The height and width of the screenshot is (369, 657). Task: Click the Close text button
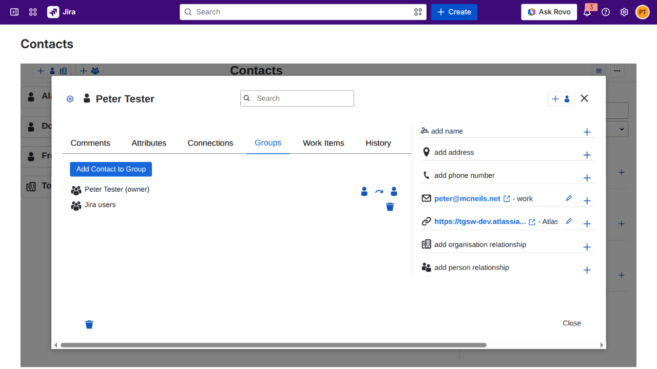[x=572, y=323]
